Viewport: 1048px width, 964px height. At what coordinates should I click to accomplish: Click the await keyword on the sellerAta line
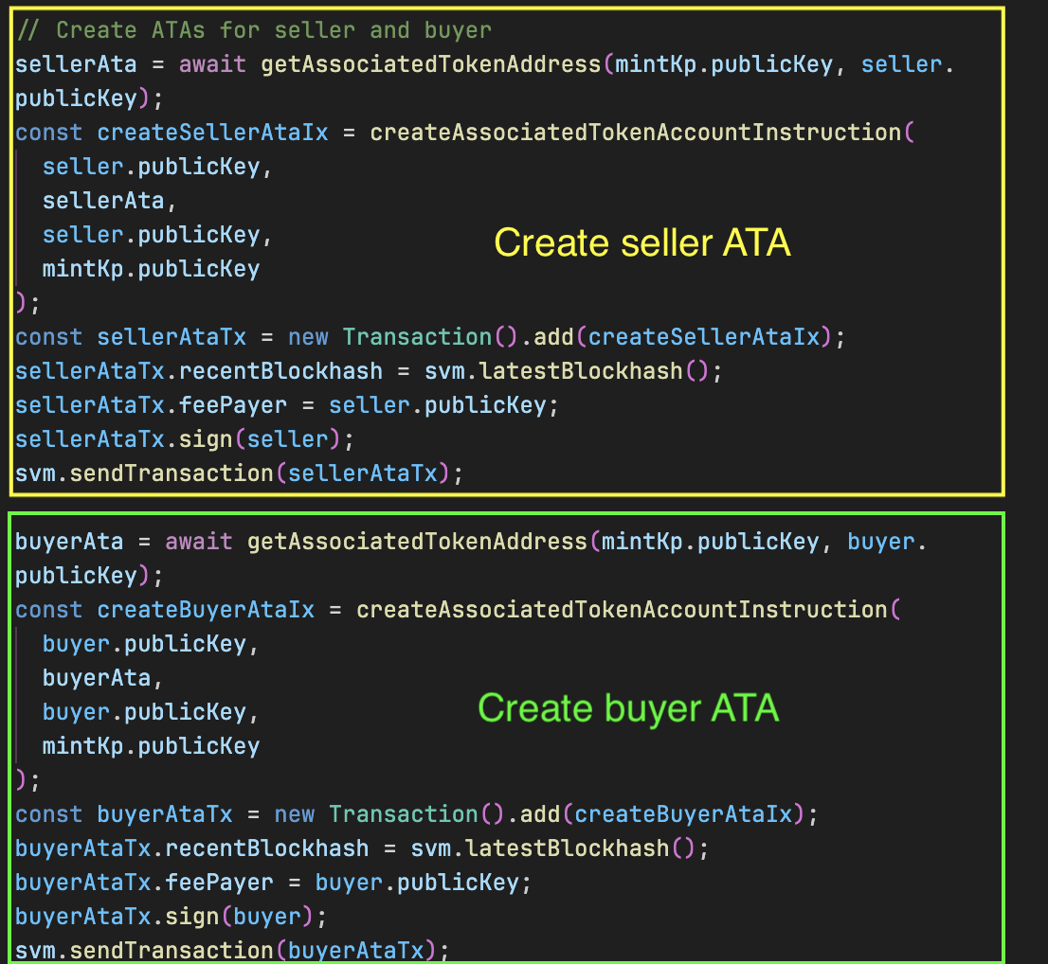tap(212, 64)
